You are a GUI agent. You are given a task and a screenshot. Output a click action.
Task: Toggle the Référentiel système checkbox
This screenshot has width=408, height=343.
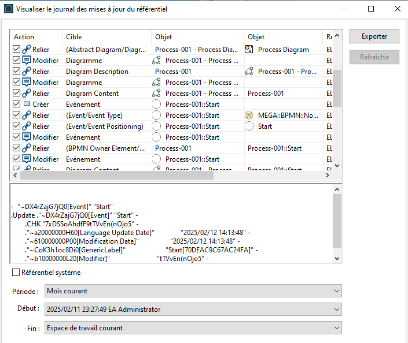click(x=16, y=273)
